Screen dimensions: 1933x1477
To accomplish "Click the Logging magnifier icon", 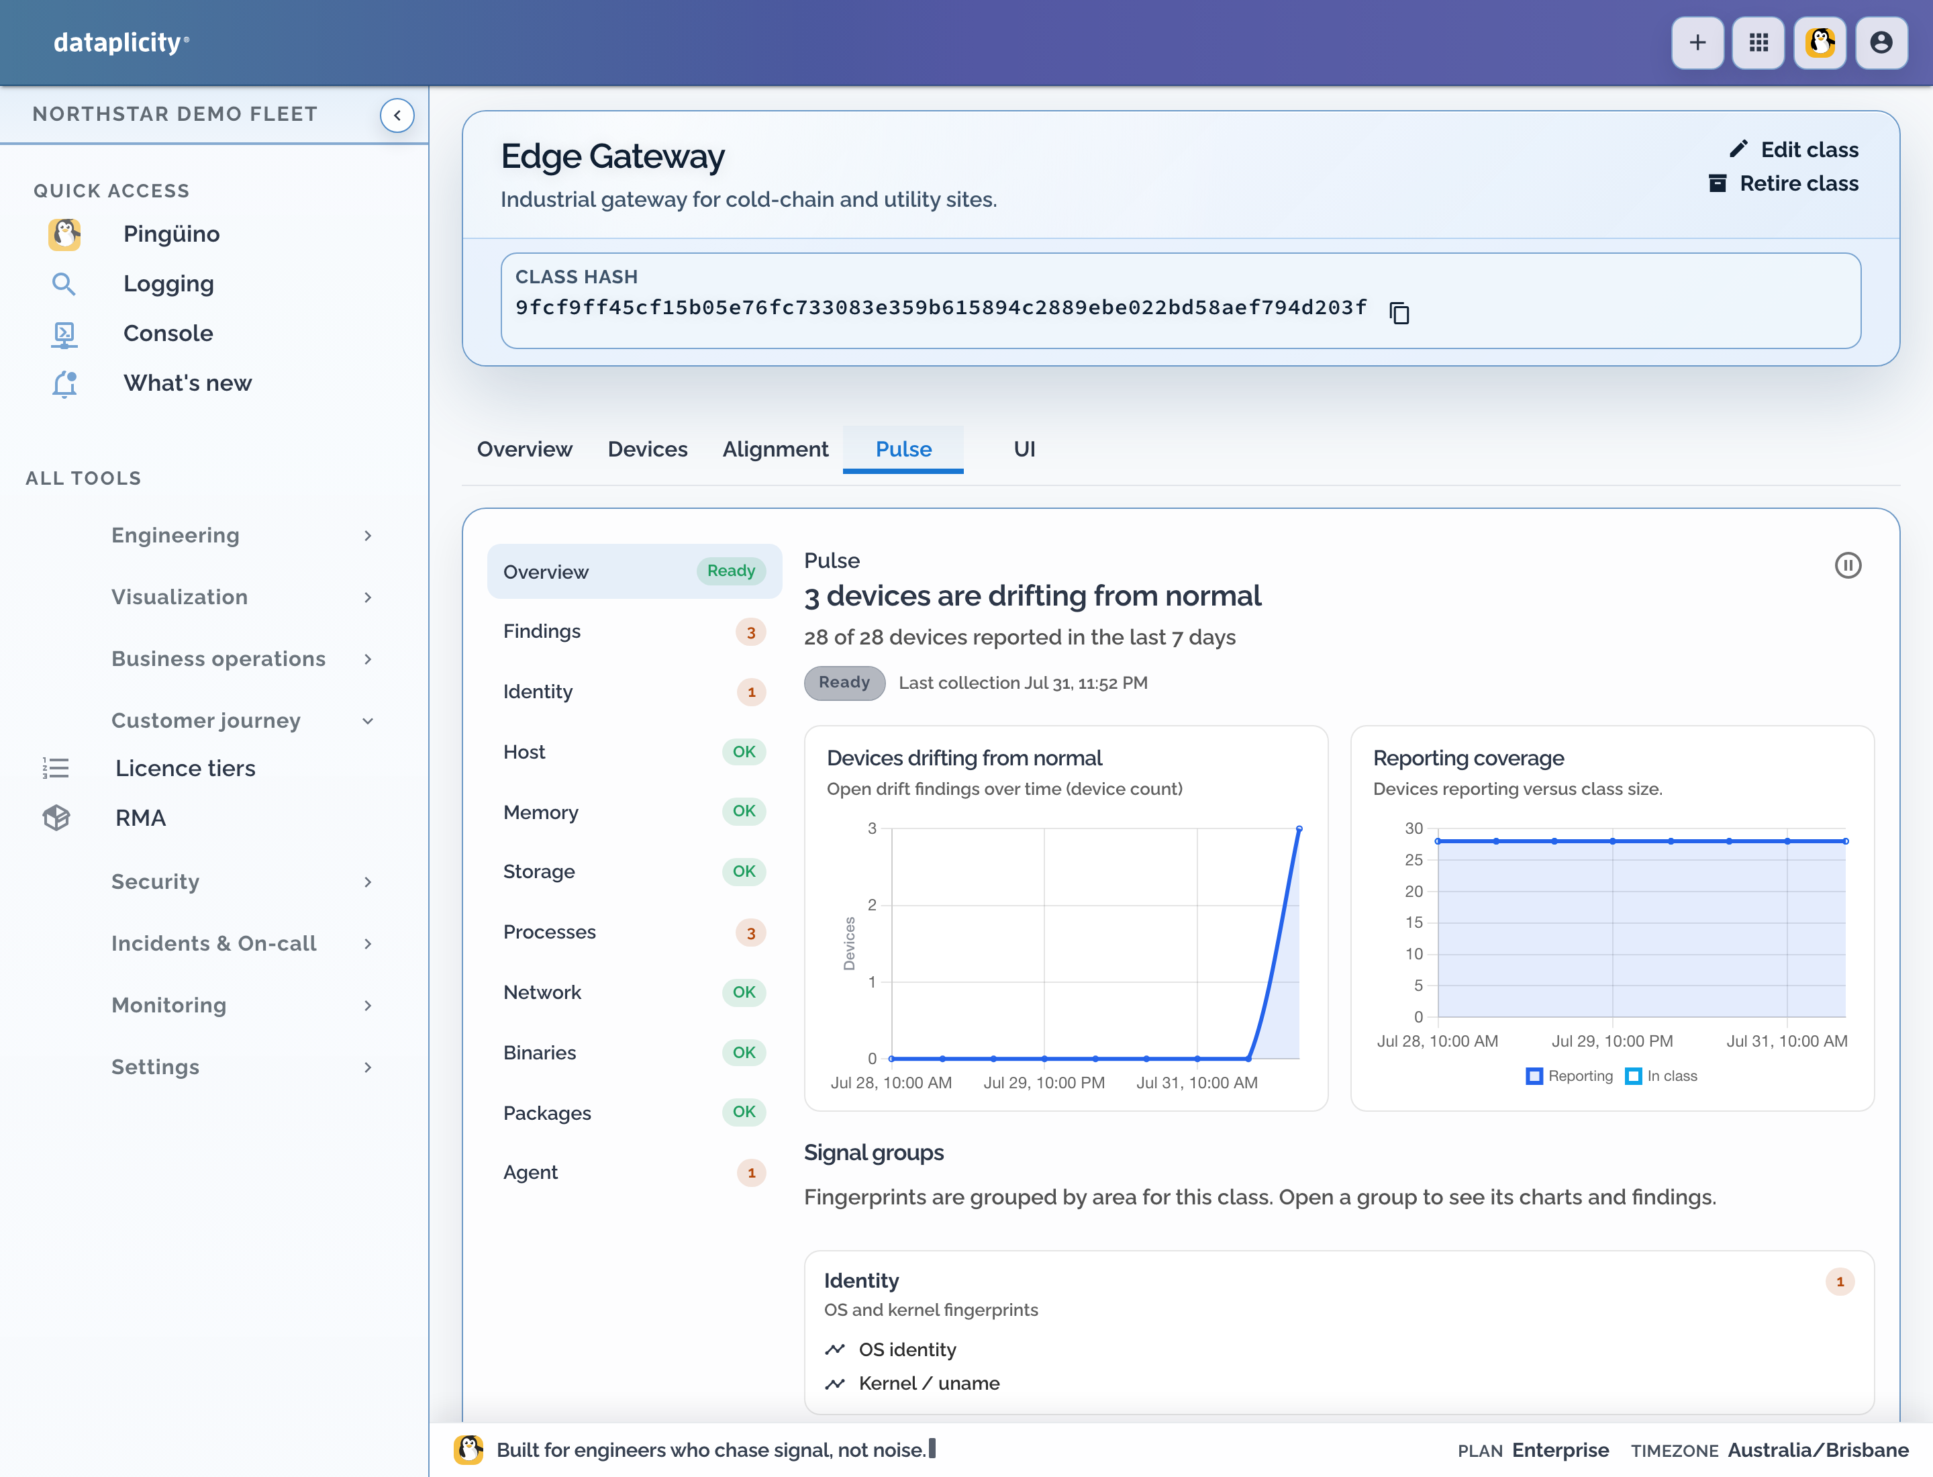I will pyautogui.click(x=63, y=284).
